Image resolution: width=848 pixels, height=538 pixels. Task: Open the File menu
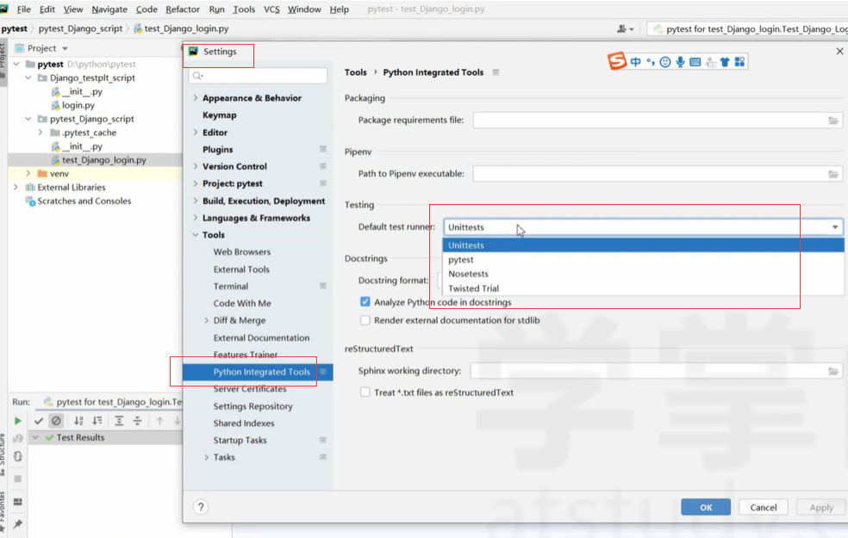[24, 9]
